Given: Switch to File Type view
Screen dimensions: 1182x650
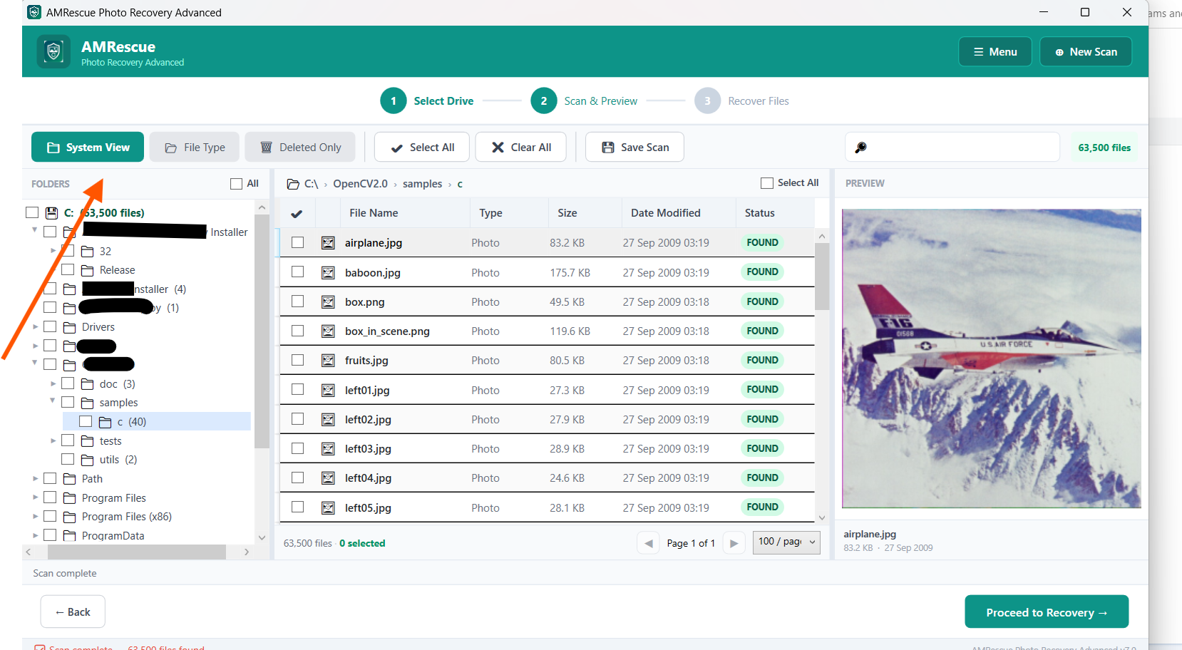Looking at the screenshot, I should click(x=195, y=147).
